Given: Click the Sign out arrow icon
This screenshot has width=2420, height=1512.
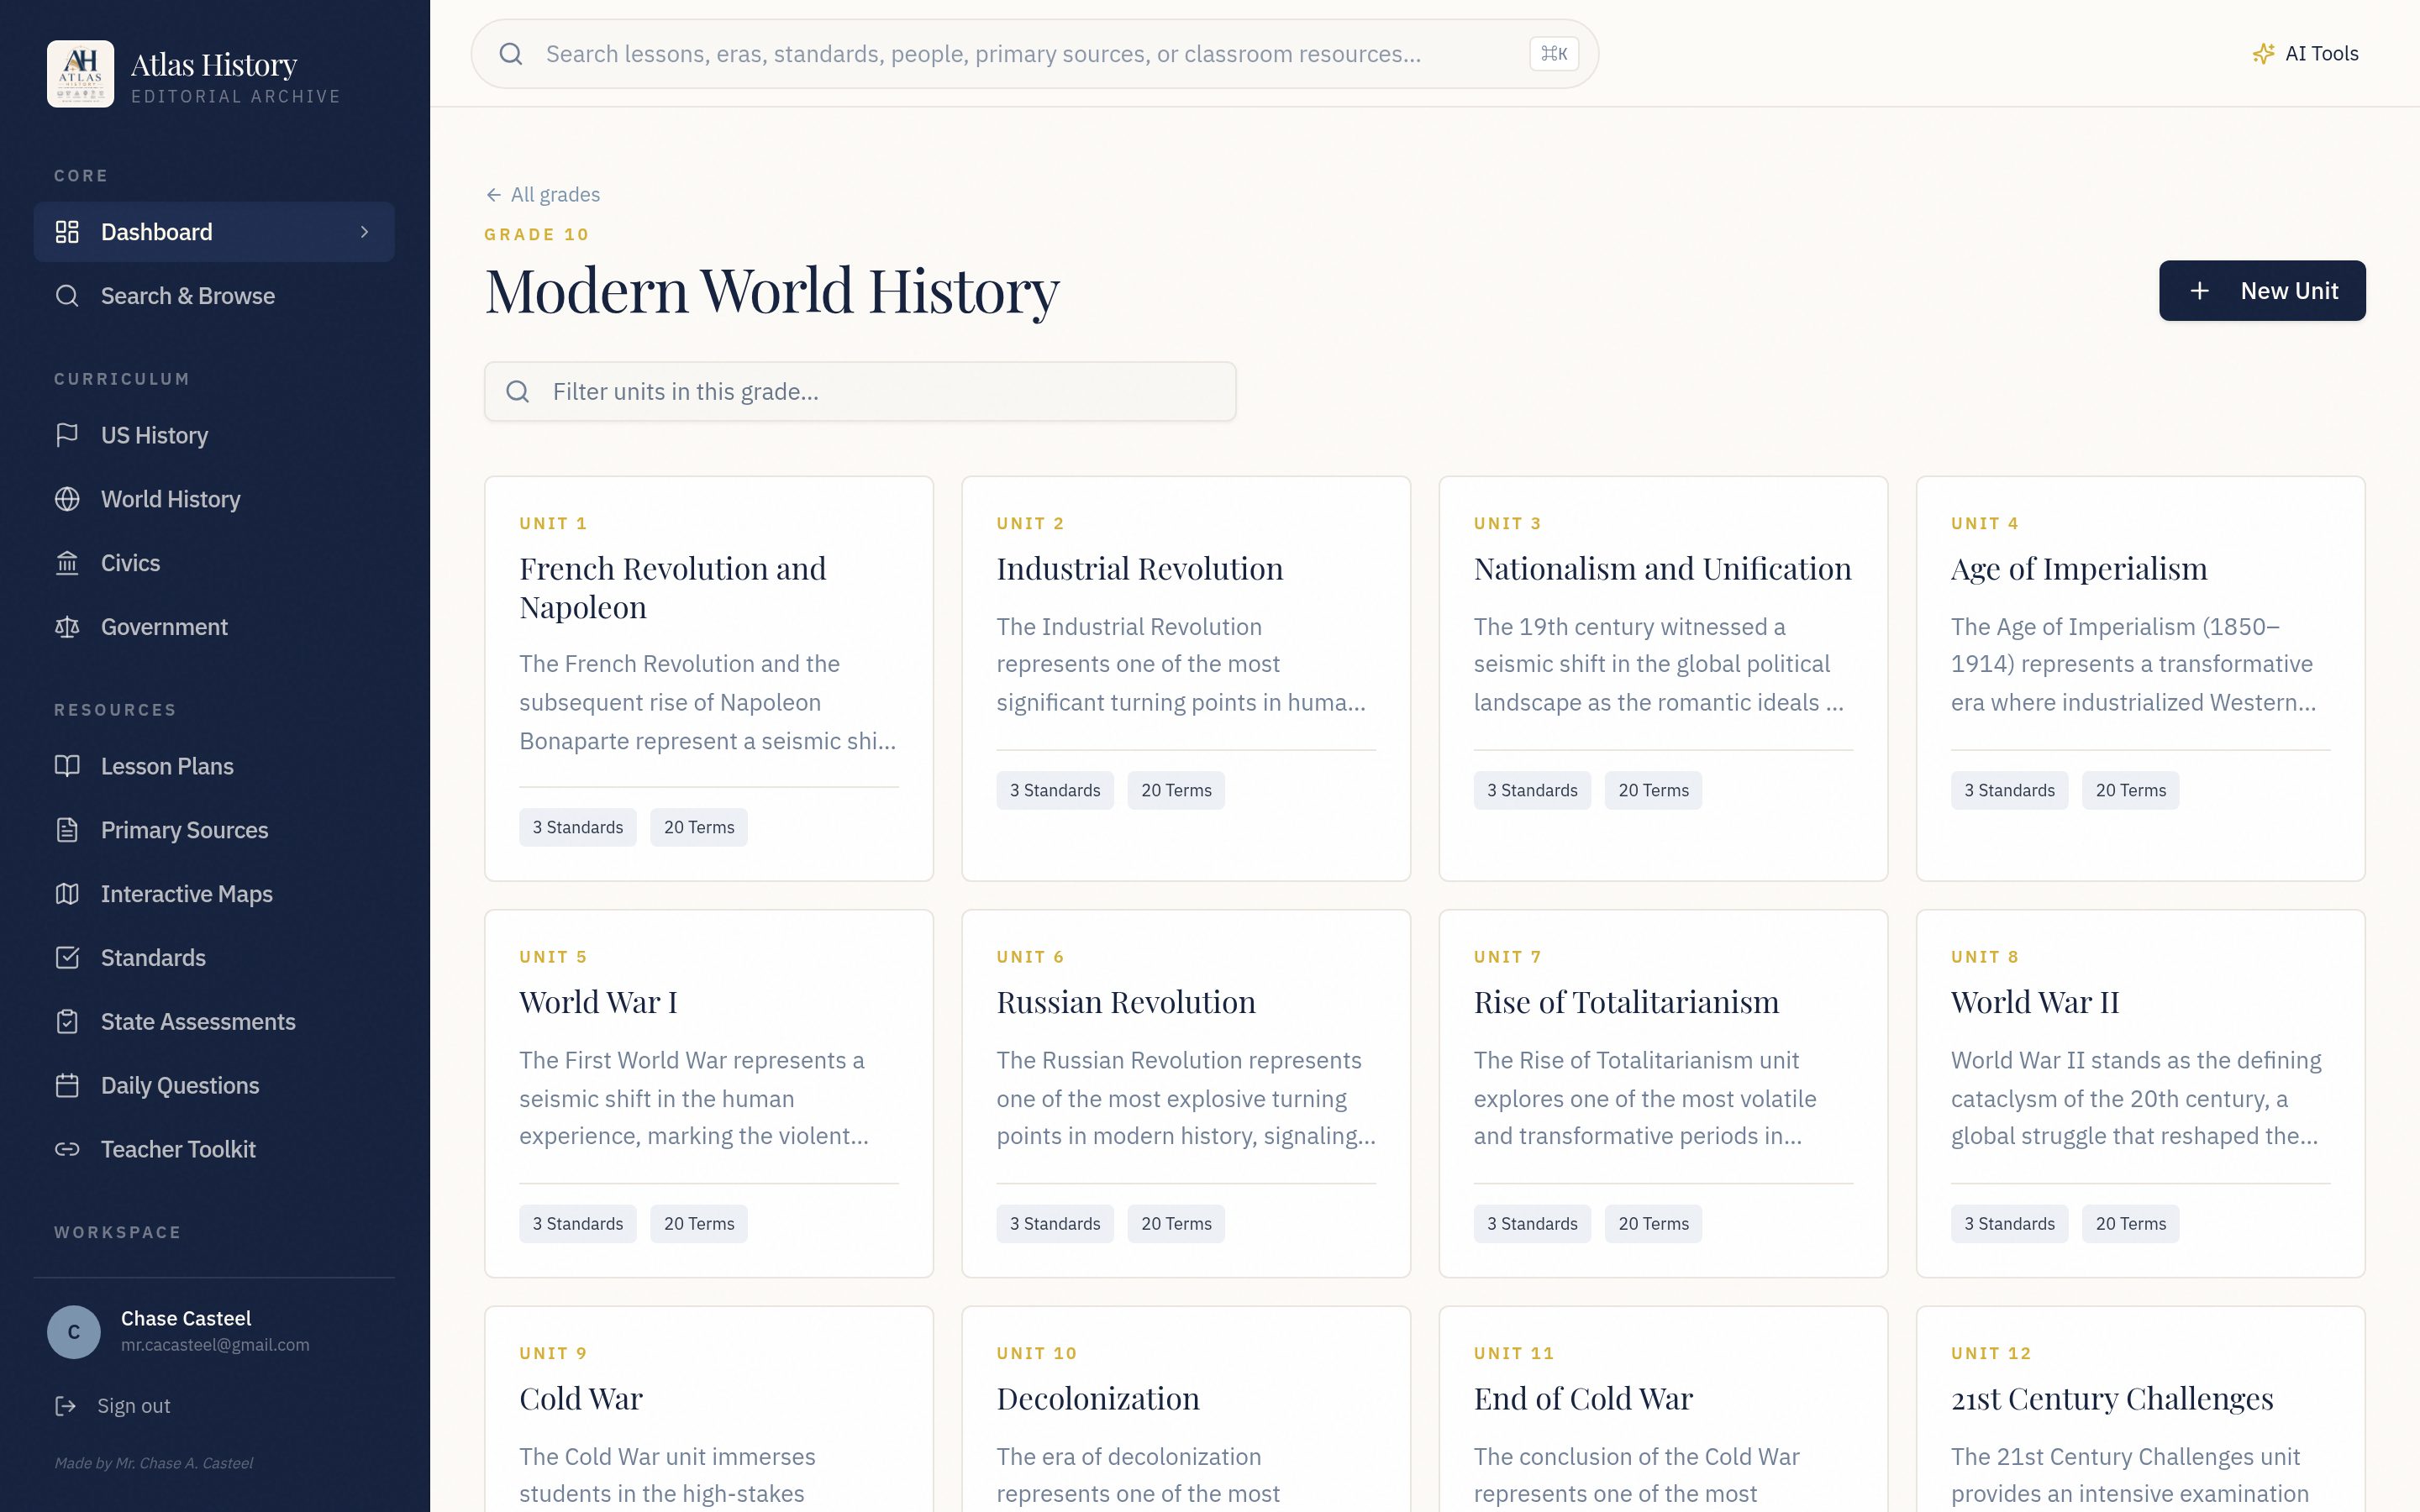Looking at the screenshot, I should point(66,1406).
